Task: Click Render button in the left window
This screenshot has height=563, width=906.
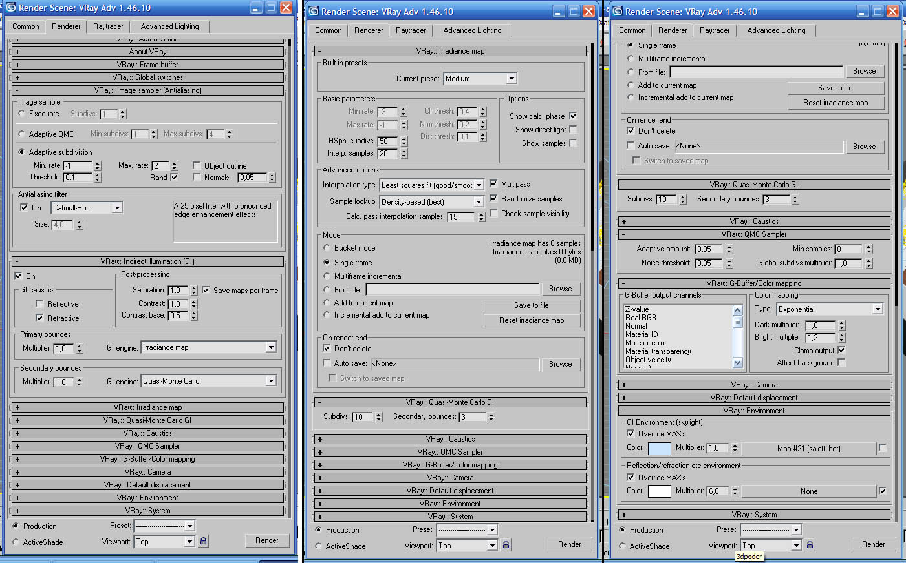Action: 267,541
